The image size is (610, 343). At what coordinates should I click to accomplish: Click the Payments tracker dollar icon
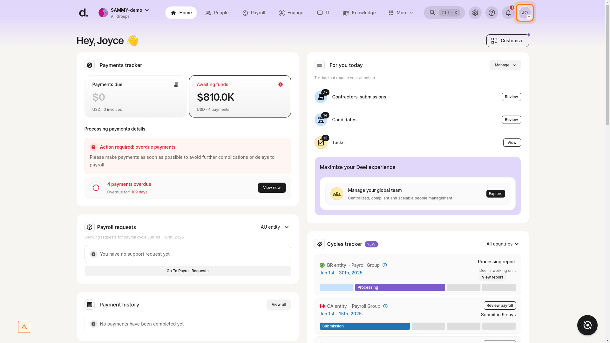90,65
